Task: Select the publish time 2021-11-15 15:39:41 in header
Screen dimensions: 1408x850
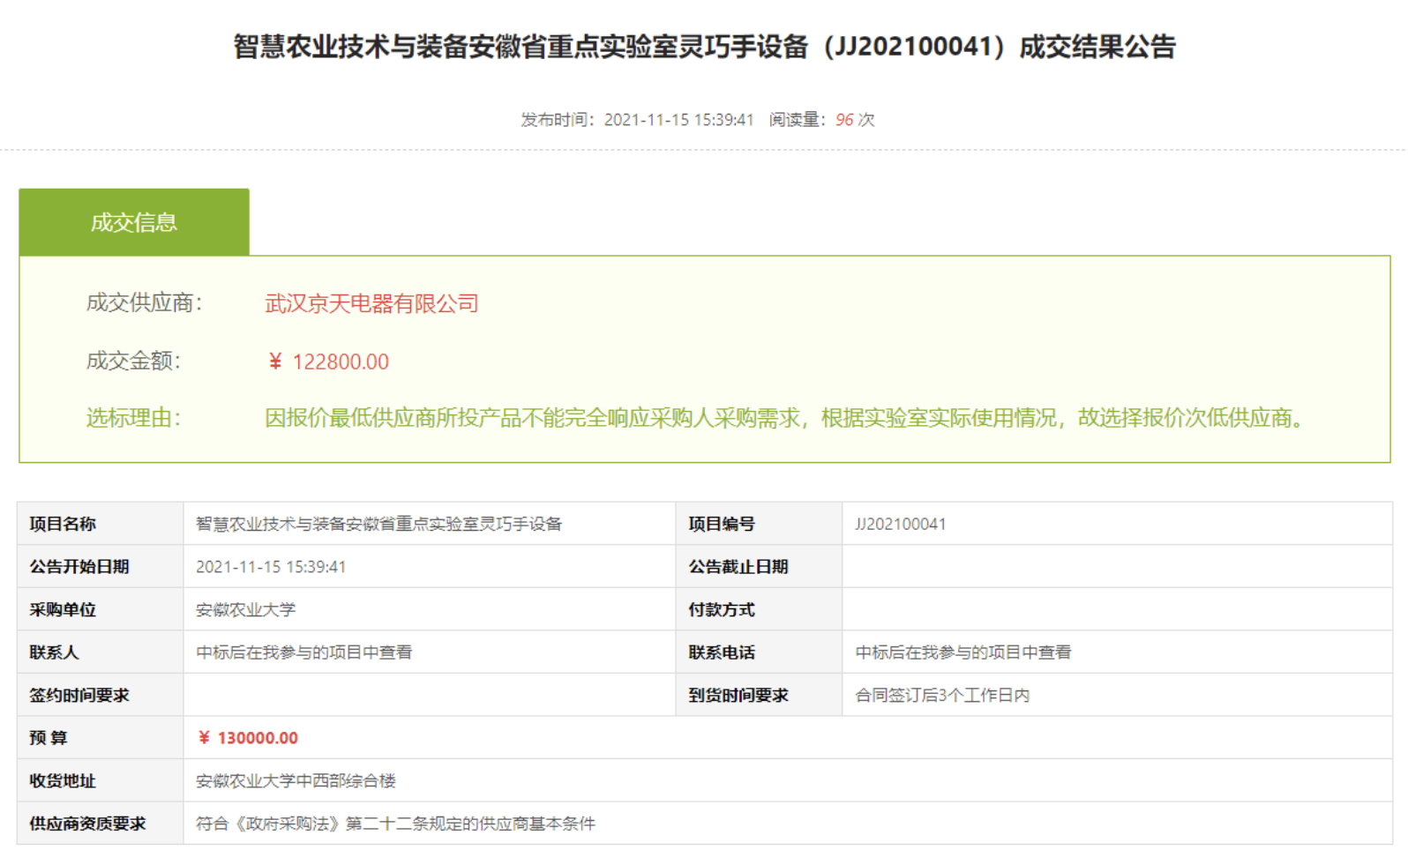Action: 678,119
